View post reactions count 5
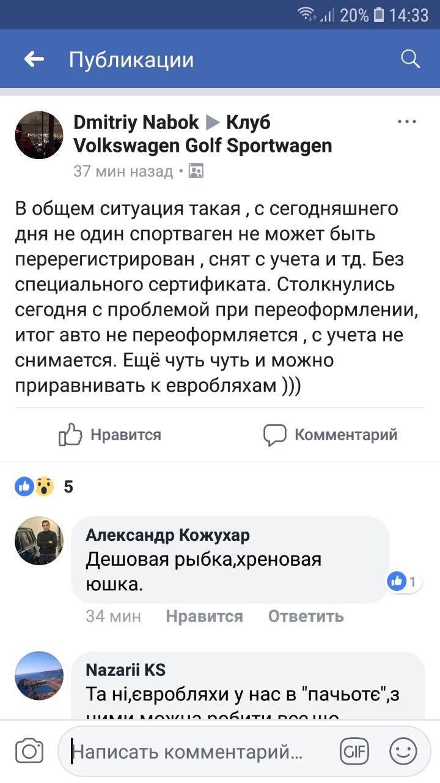The height and width of the screenshot is (783, 440). point(44,487)
